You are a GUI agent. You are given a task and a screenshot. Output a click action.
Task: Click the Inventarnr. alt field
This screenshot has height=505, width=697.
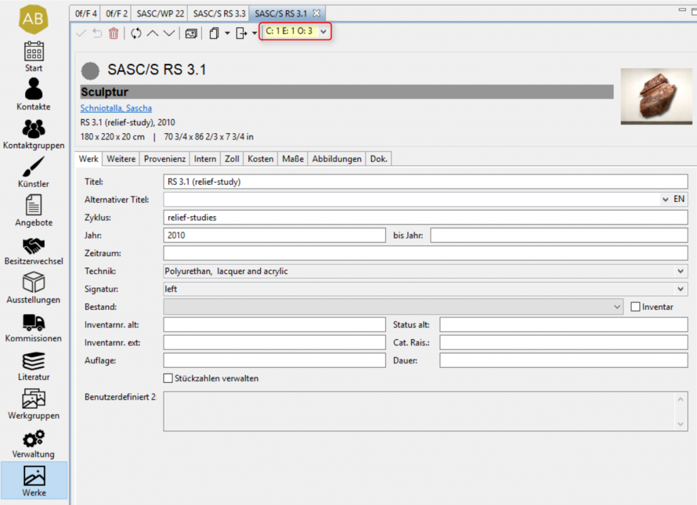coord(274,324)
